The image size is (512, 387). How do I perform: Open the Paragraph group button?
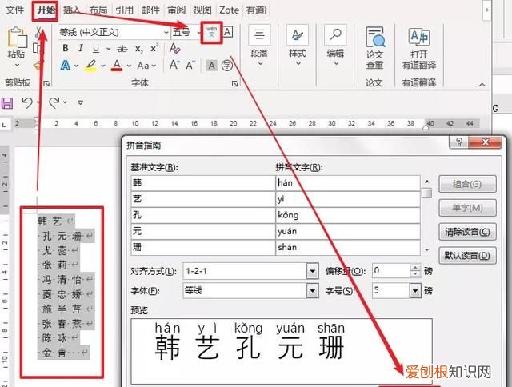(x=259, y=45)
